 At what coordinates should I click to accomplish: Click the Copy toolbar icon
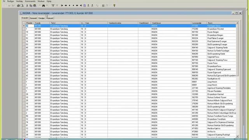click(31, 5)
